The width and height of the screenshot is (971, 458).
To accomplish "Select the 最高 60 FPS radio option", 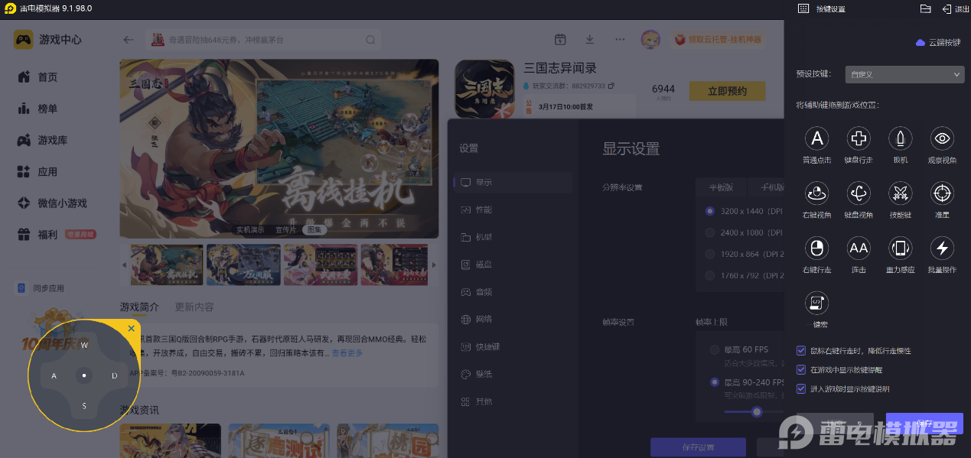I will pyautogui.click(x=715, y=349).
